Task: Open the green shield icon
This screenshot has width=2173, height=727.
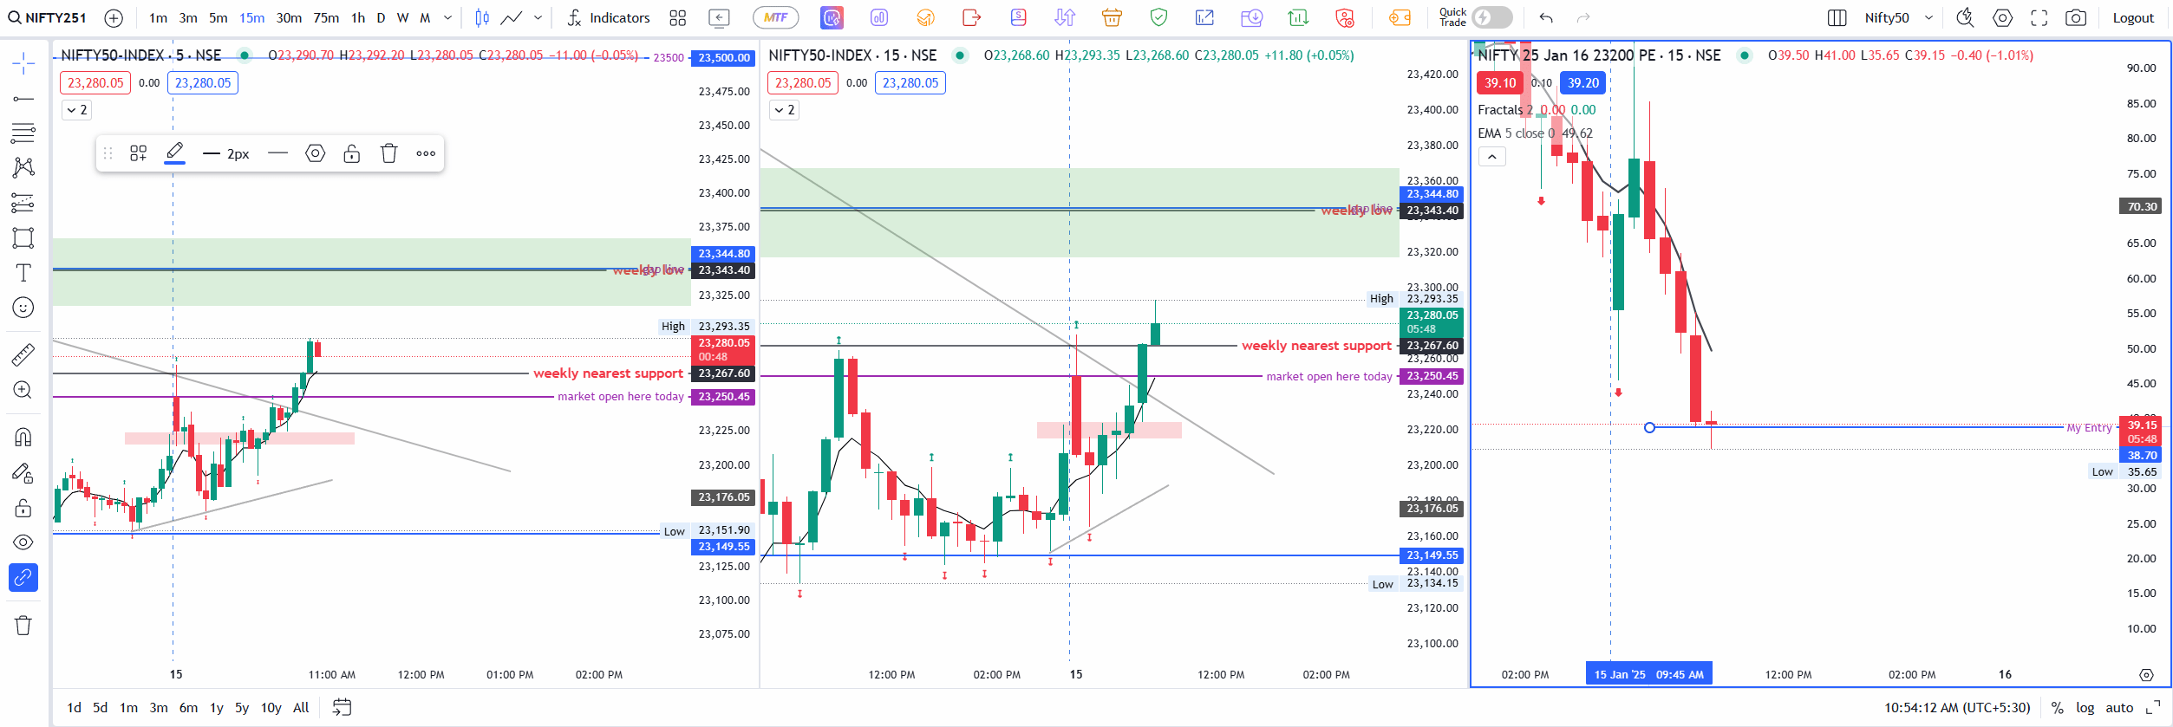Action: (x=1158, y=17)
